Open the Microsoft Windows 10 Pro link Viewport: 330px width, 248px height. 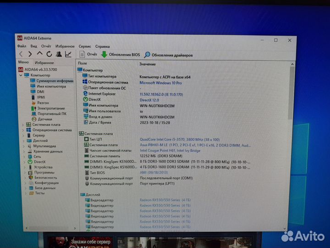click(x=160, y=83)
